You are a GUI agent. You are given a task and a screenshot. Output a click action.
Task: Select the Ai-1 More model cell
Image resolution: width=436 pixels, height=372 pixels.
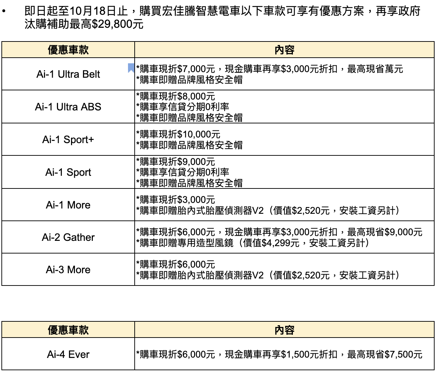tap(68, 205)
